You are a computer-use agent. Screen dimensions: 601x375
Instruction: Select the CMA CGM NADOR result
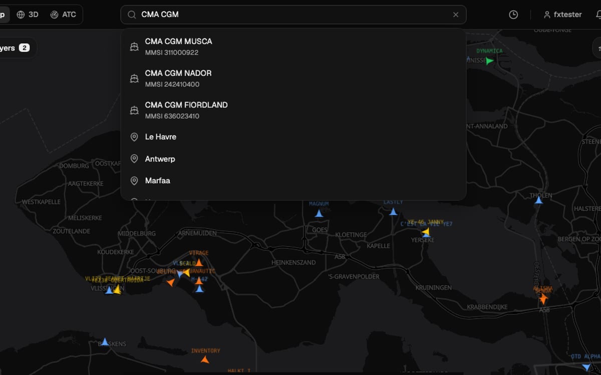(x=293, y=78)
